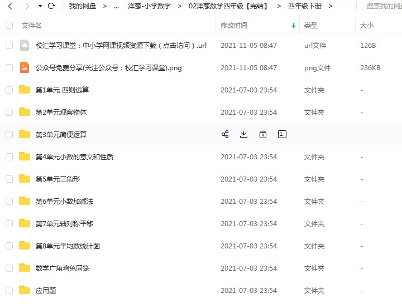The image size is (402, 308).
Task: Check the box for 第2单元观察物体
Action: click(x=9, y=112)
